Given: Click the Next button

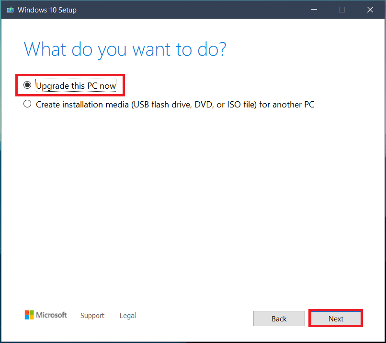Looking at the screenshot, I should coord(336,319).
